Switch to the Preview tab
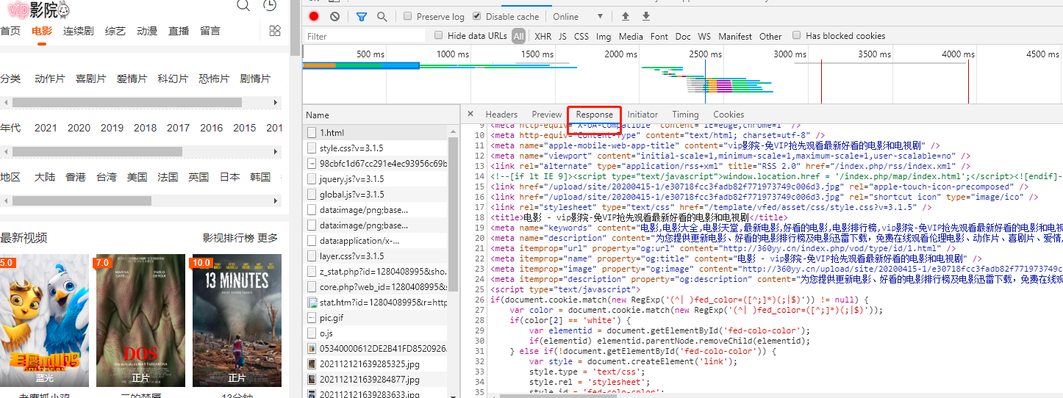1063x398 pixels. click(546, 115)
